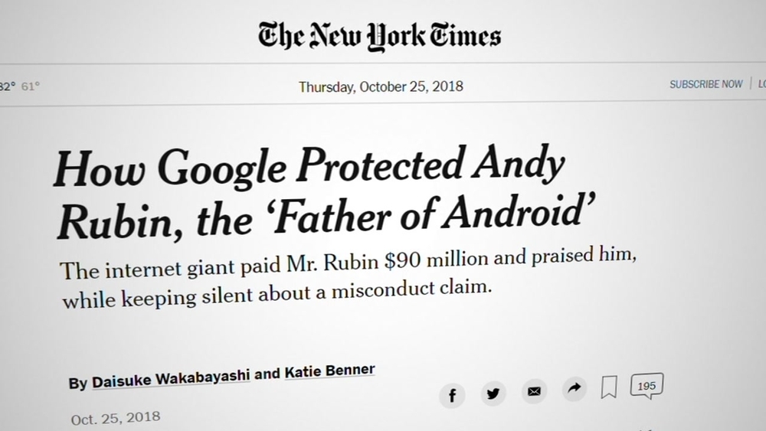
Task: Email this article using the envelope icon
Action: coord(534,392)
